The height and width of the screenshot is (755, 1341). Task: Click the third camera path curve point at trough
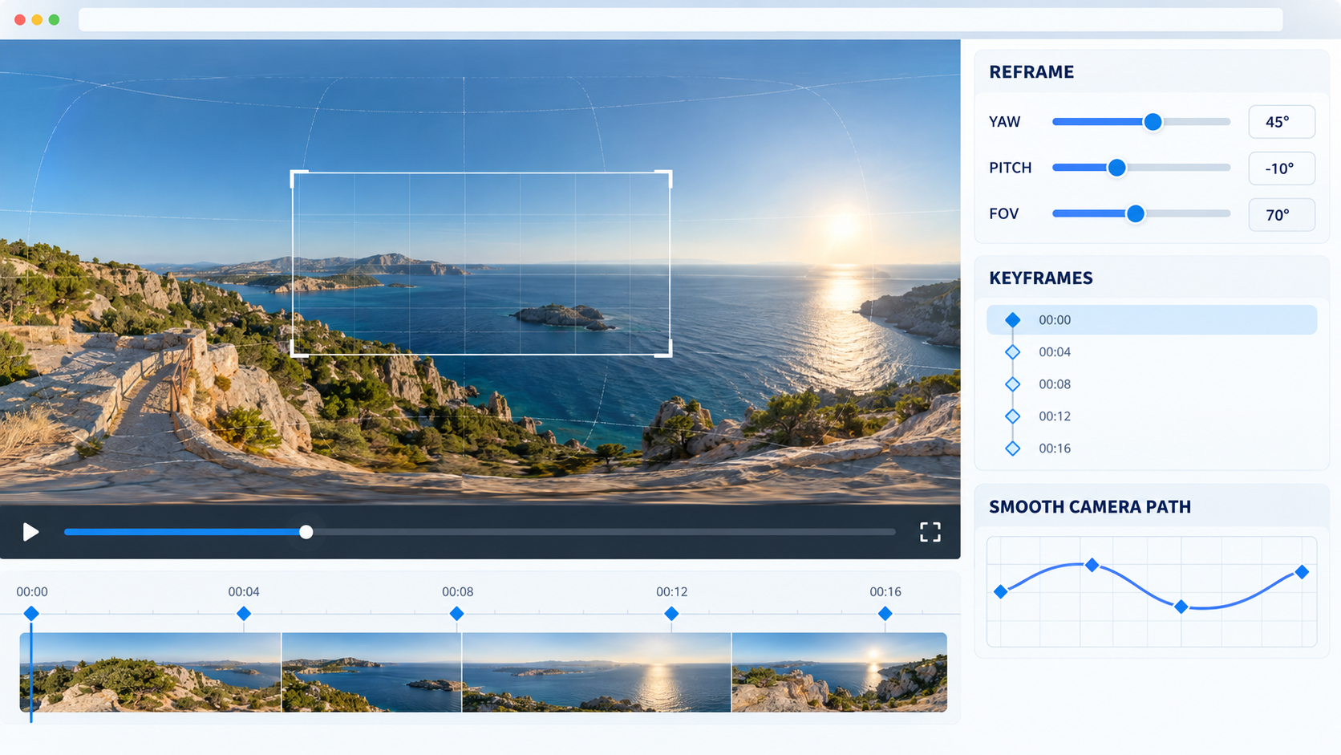[1181, 607]
